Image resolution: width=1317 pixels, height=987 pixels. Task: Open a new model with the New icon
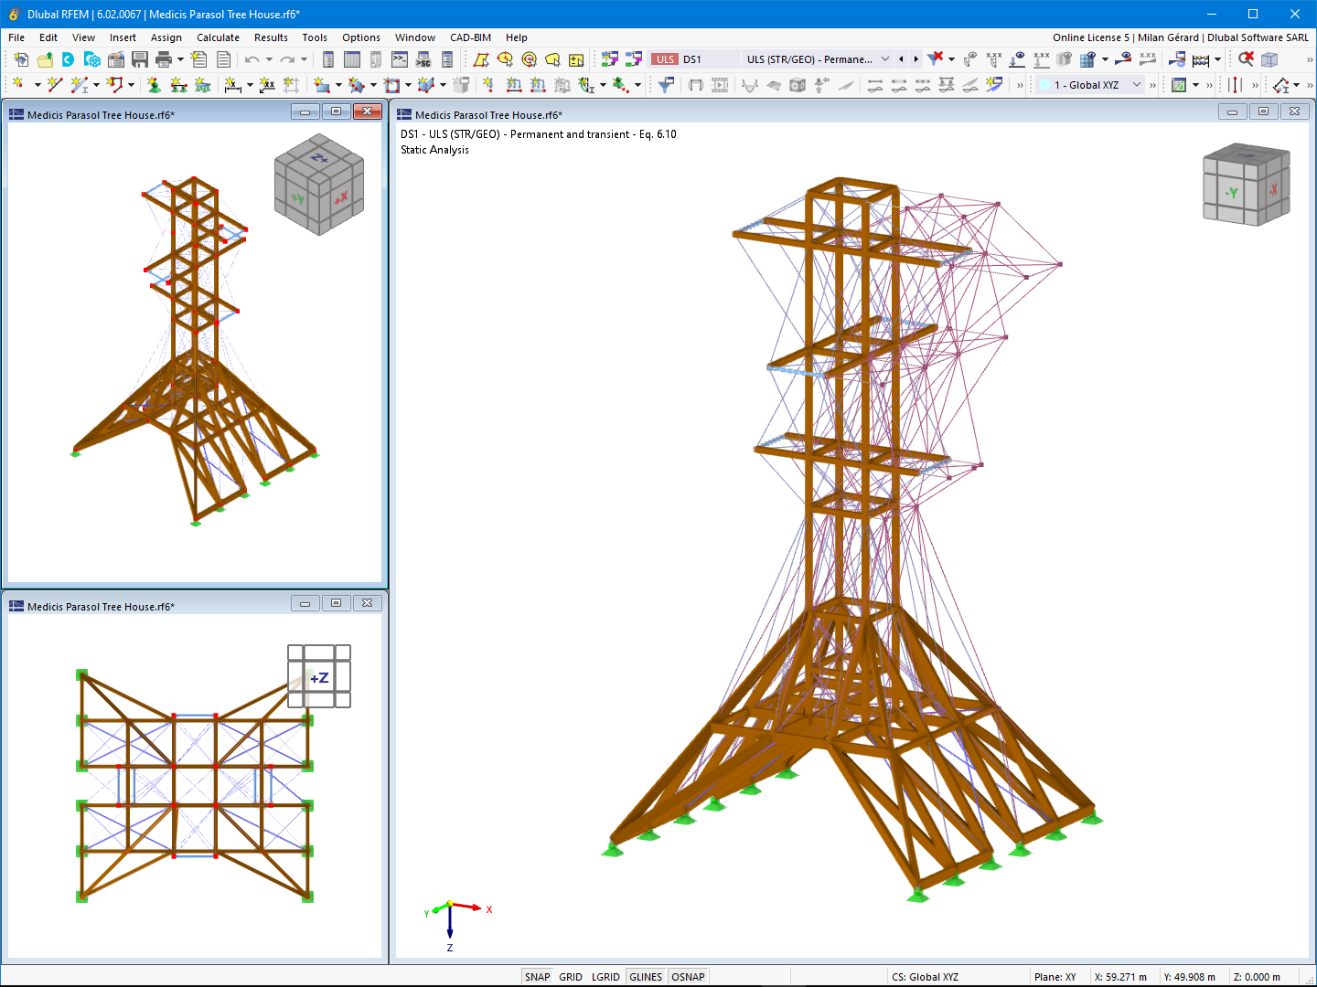20,58
